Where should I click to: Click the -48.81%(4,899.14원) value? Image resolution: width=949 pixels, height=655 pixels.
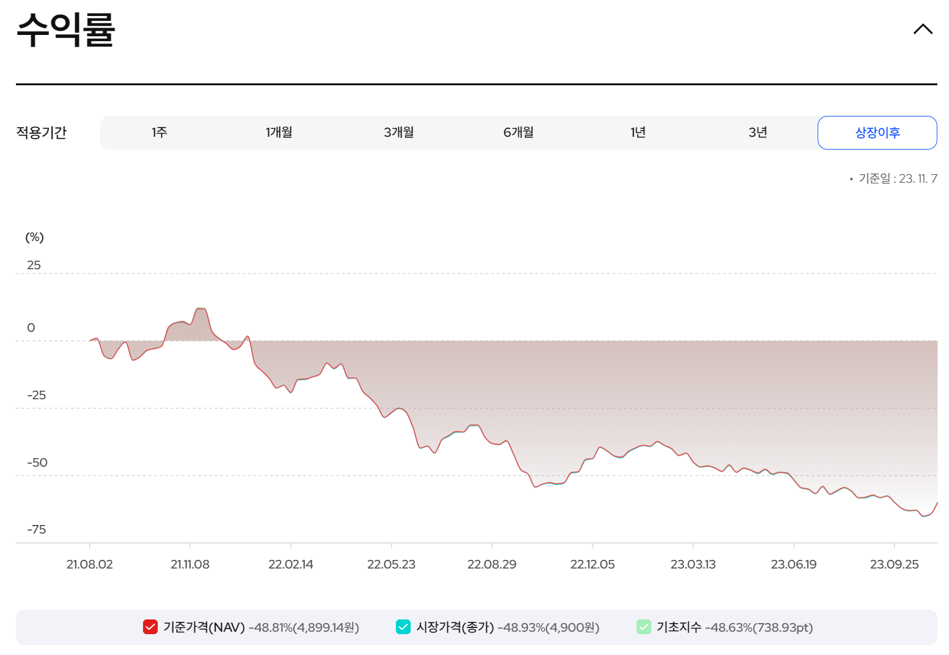point(304,627)
